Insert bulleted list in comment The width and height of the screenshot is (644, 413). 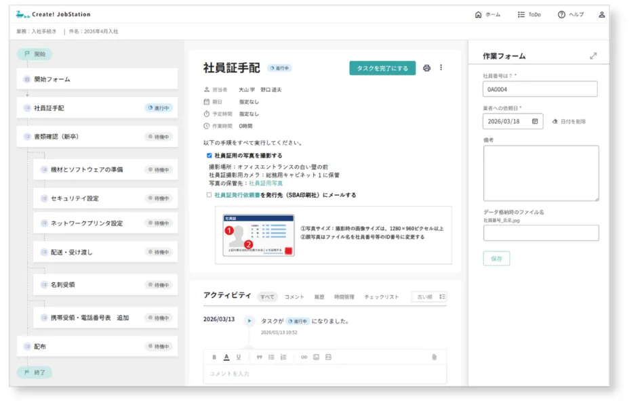[271, 357]
